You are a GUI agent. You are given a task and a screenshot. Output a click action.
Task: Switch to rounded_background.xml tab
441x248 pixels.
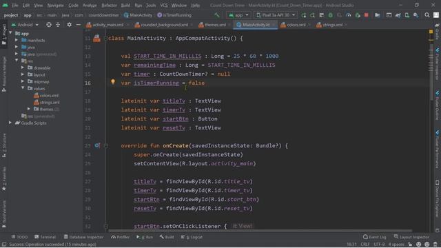[x=164, y=25]
